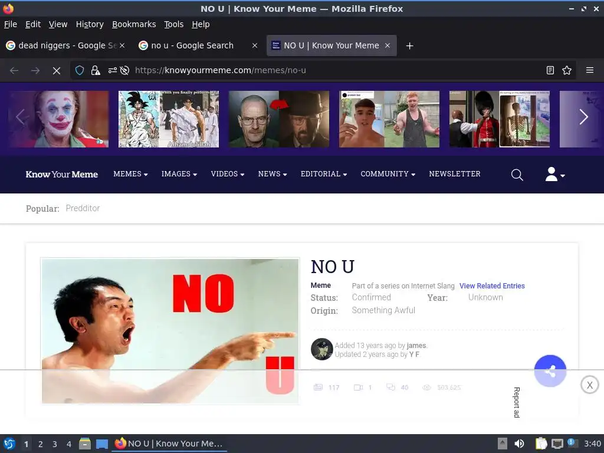This screenshot has height=453, width=604.
Task: Open james's profile link
Action: (416, 346)
